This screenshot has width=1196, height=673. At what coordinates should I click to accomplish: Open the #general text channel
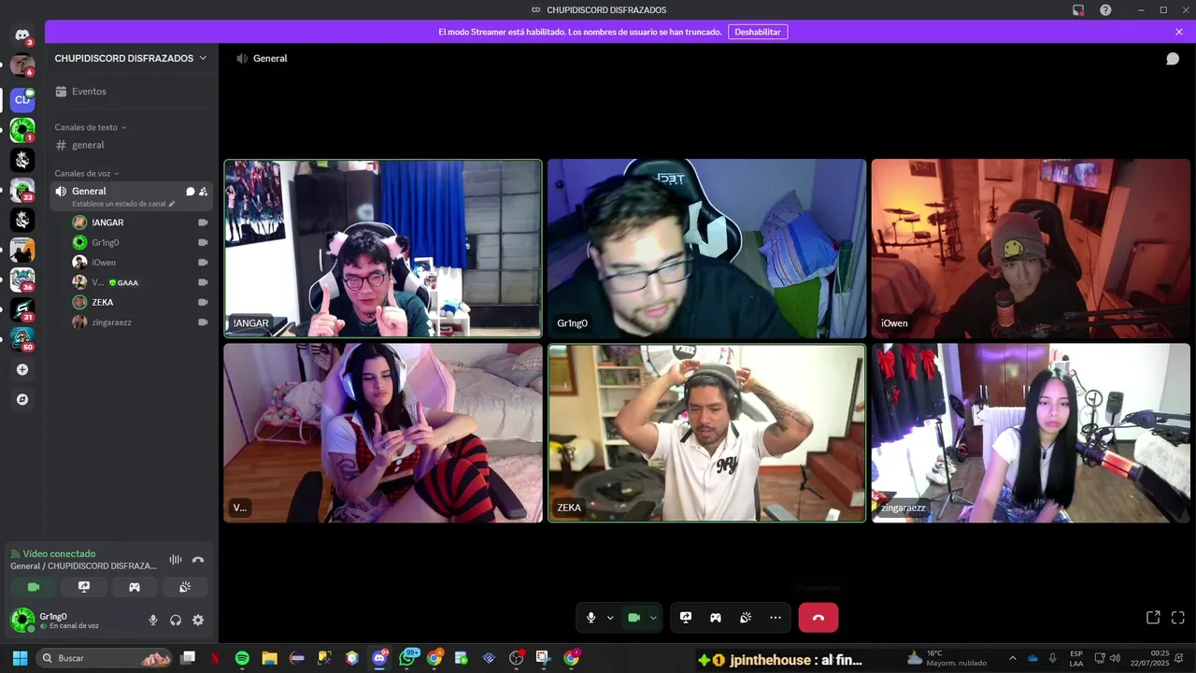(x=132, y=145)
